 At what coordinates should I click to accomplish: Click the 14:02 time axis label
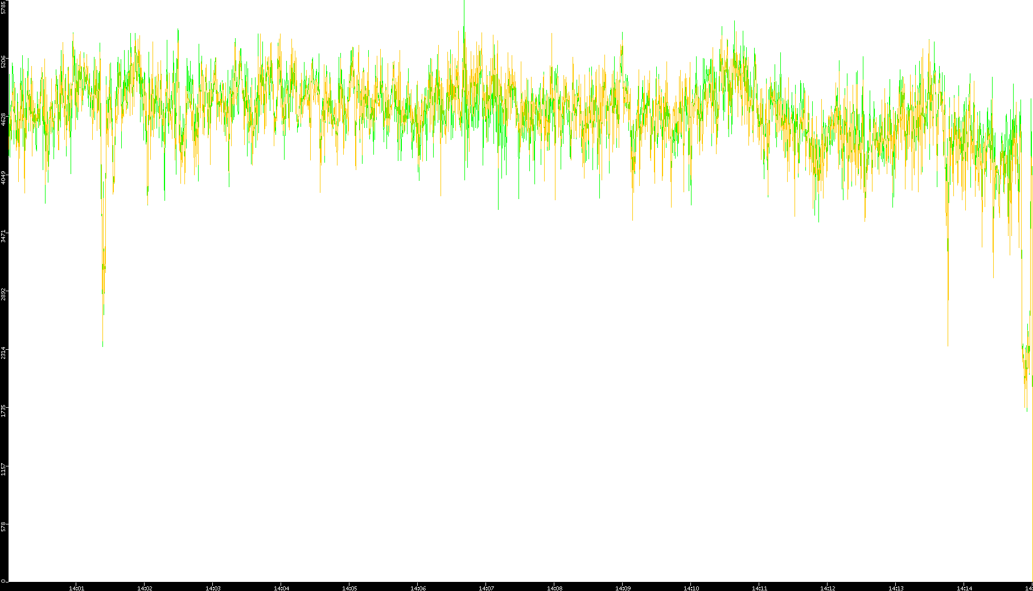[x=145, y=588]
